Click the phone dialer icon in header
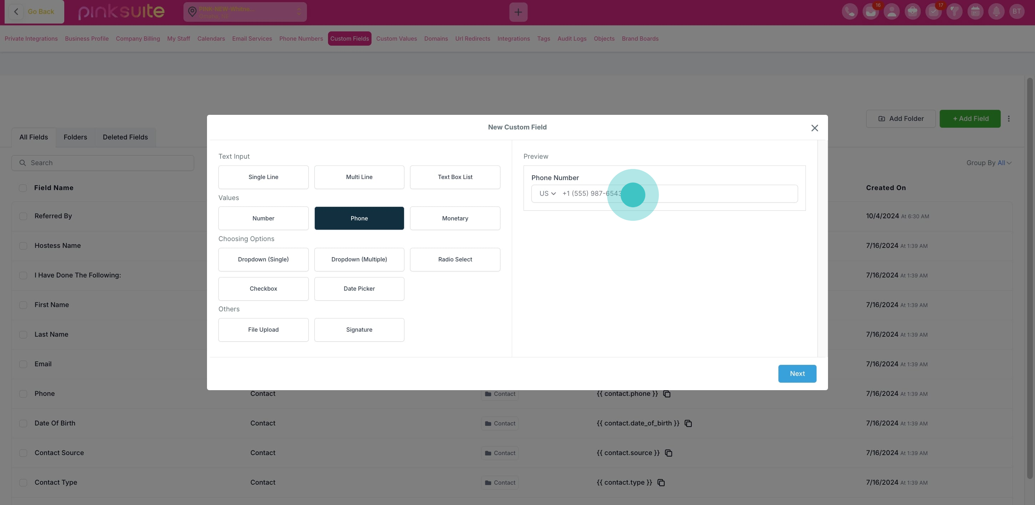 click(849, 12)
